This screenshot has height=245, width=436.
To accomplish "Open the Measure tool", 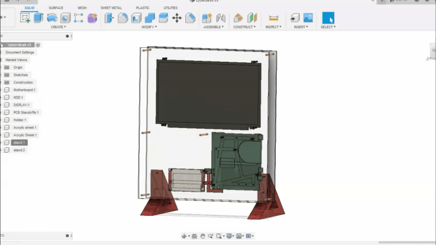I will pos(274,18).
